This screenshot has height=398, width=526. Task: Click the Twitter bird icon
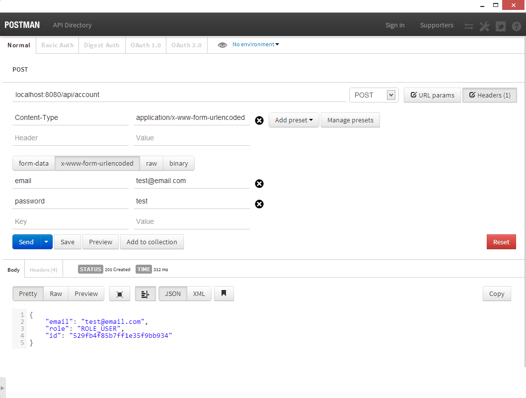coord(501,26)
